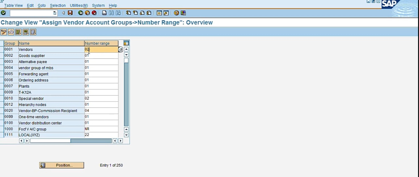Click the horizontal scrollbar thumb
This screenshot has height=177, width=419.
[50, 141]
